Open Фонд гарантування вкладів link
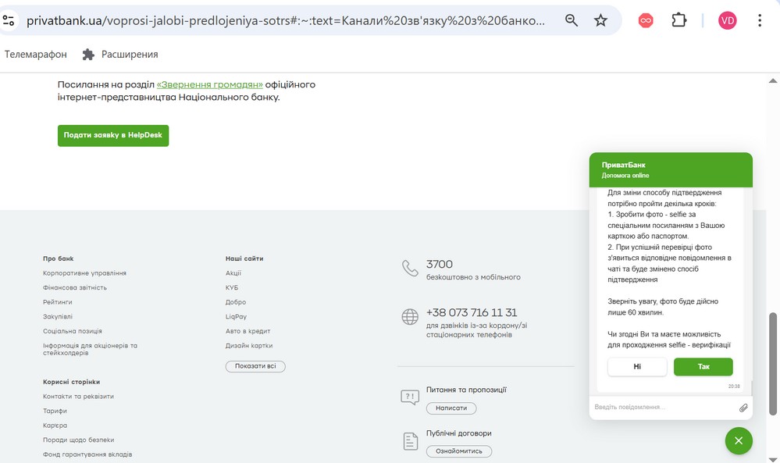780x463 pixels. 87,454
